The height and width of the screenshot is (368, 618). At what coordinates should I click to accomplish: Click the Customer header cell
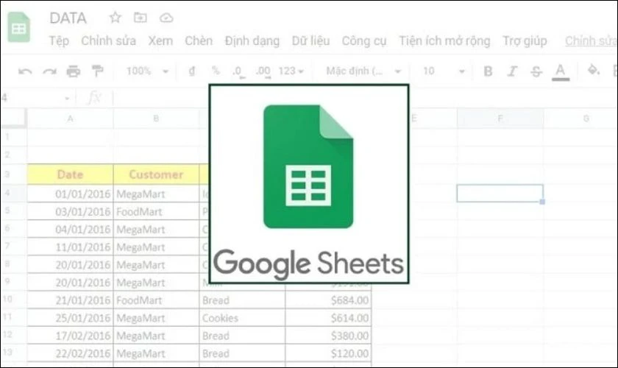tap(156, 174)
